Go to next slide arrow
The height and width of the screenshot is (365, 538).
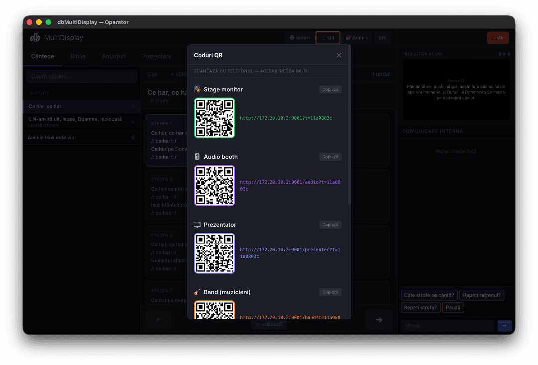(x=379, y=320)
